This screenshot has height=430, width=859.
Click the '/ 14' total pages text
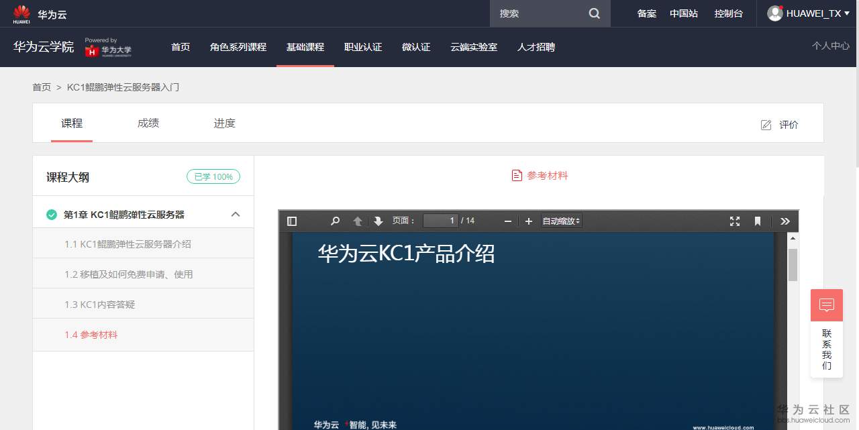click(468, 221)
